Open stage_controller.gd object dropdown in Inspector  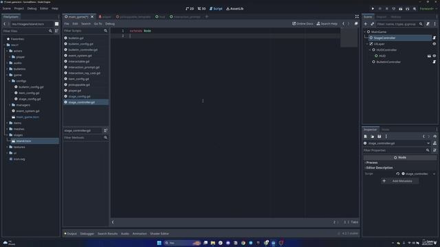[x=428, y=143]
